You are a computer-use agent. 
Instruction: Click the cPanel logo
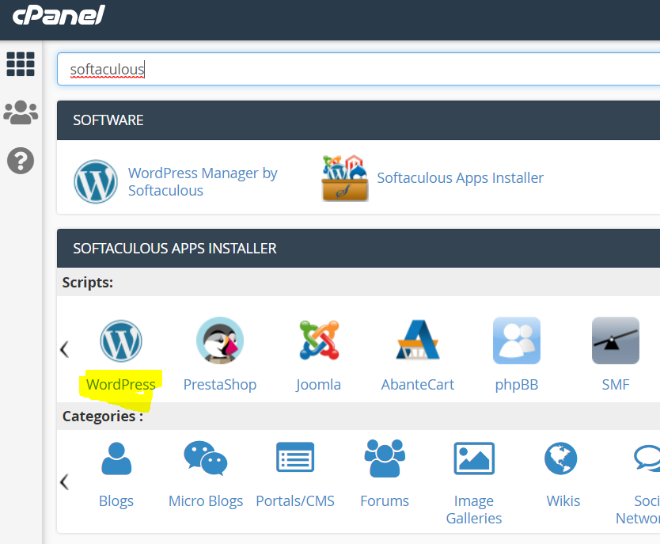coord(59,15)
